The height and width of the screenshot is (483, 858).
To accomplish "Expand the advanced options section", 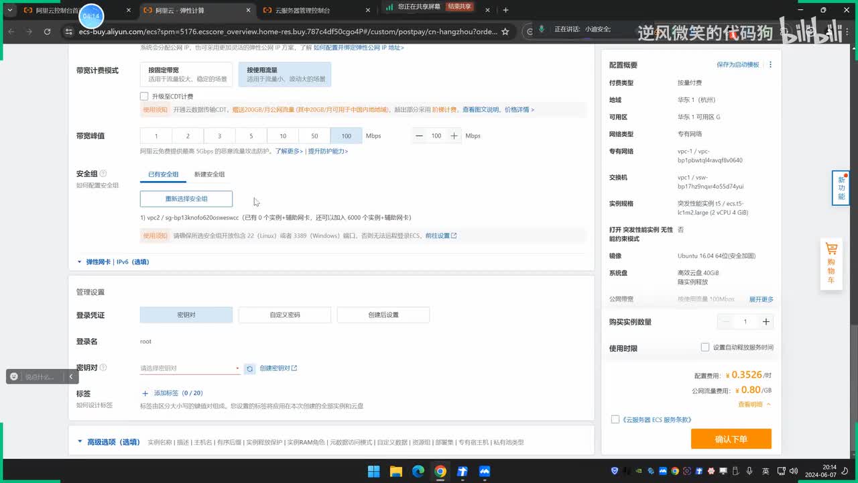I will coord(109,442).
